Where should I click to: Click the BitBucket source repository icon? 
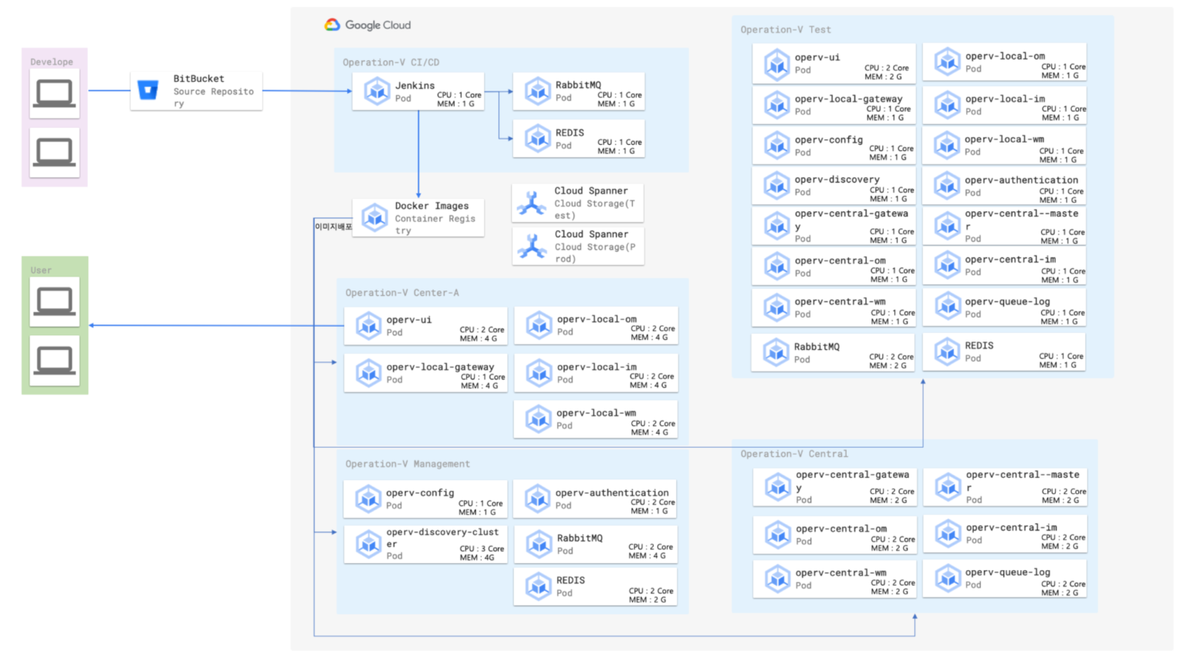pos(148,90)
